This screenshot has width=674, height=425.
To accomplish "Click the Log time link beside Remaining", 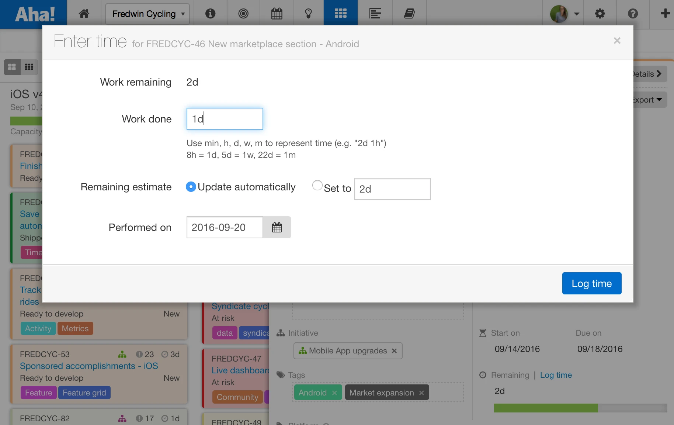I will pos(556,375).
